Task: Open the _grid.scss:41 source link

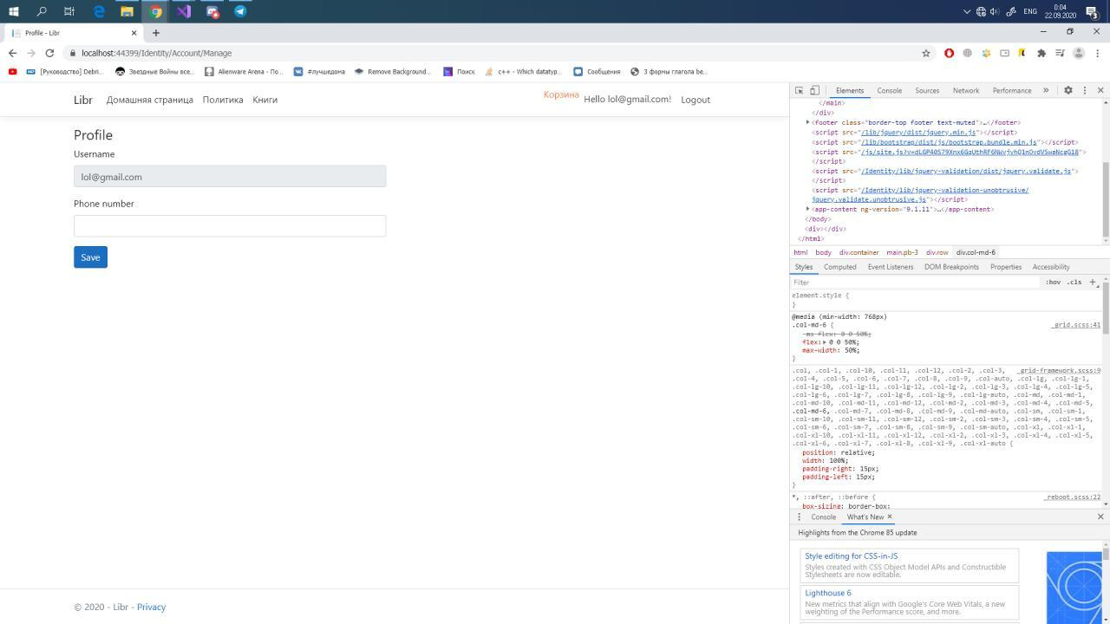Action: click(x=1076, y=325)
